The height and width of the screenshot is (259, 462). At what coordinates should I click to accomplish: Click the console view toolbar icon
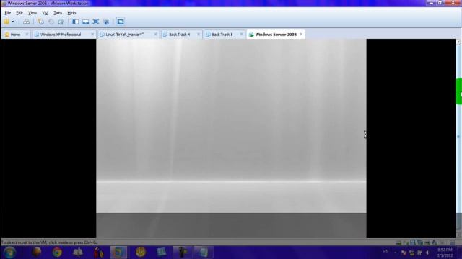point(121,22)
